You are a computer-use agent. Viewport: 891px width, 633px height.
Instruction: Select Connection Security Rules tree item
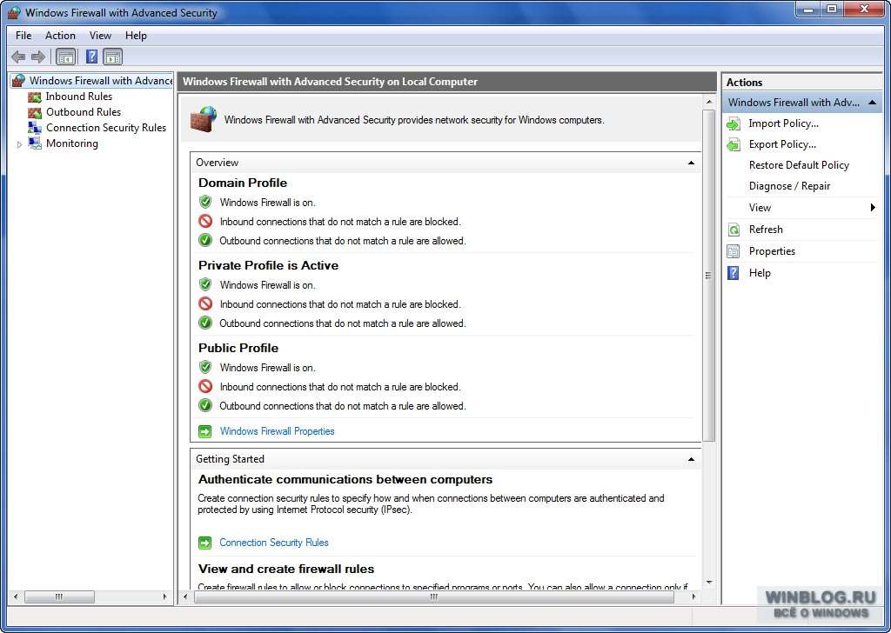pyautogui.click(x=106, y=128)
